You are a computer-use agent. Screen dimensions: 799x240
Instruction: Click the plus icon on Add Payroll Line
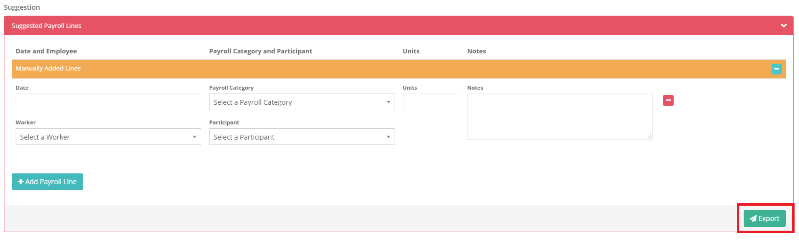tap(21, 182)
